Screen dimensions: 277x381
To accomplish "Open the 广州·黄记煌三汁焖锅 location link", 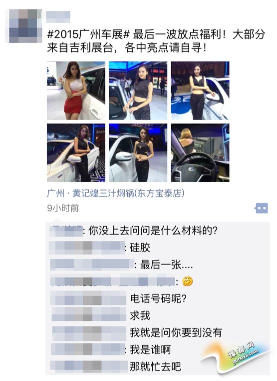I will click(x=116, y=193).
